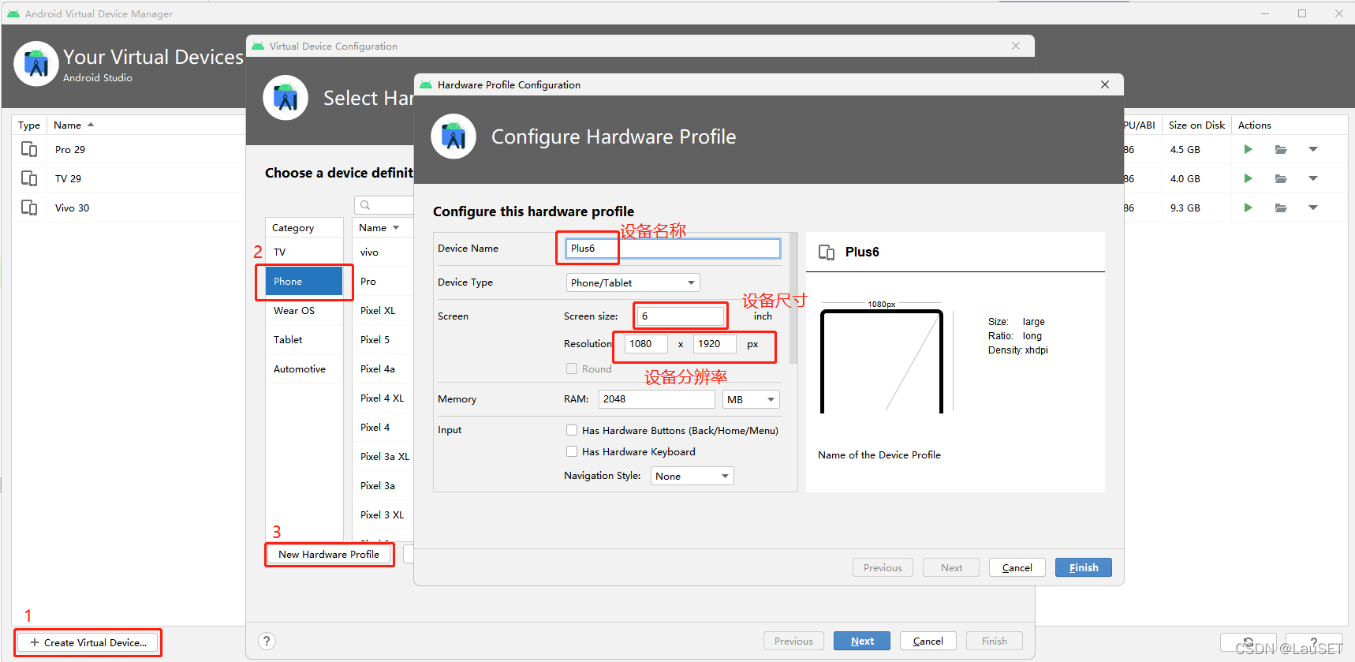Select the Automotive category
This screenshot has height=662, width=1355.
pos(304,368)
